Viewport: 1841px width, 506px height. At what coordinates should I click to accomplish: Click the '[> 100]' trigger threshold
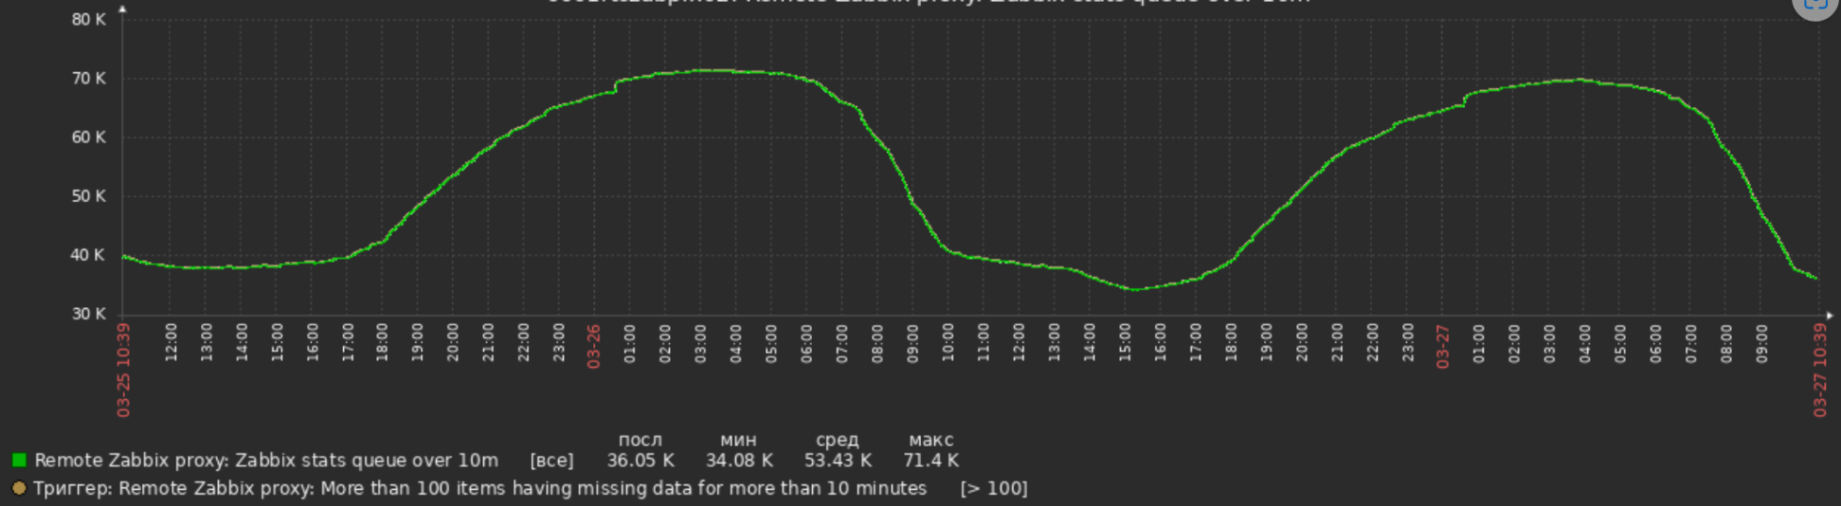point(993,489)
